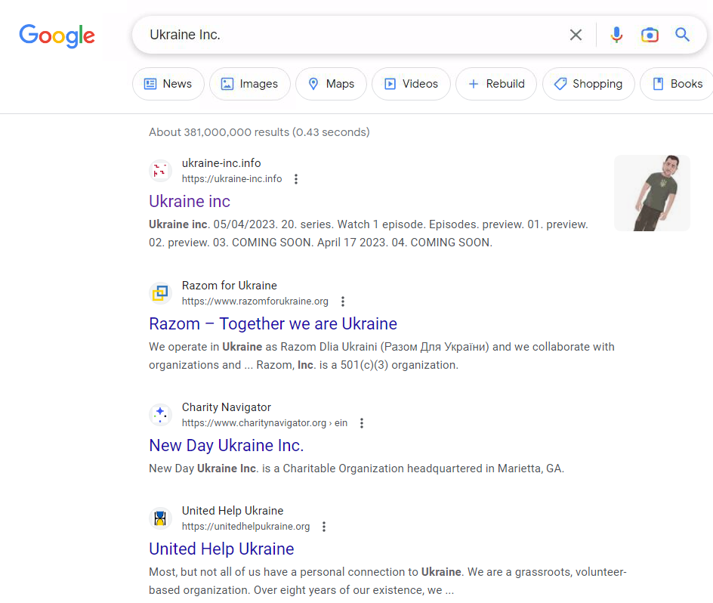The image size is (713, 603).
Task: Switch to the Books filter
Action: click(678, 84)
